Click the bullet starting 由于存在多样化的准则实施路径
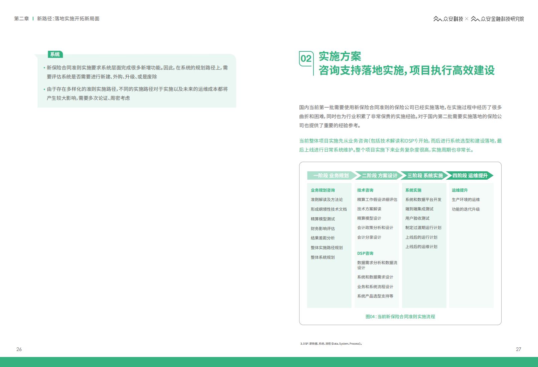This screenshot has width=538, height=367. pyautogui.click(x=136, y=94)
